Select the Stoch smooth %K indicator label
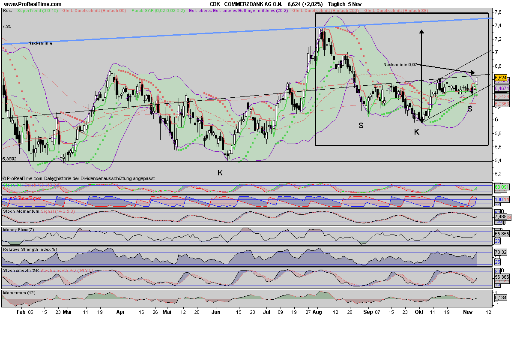The width and height of the screenshot is (514, 343). 21,271
